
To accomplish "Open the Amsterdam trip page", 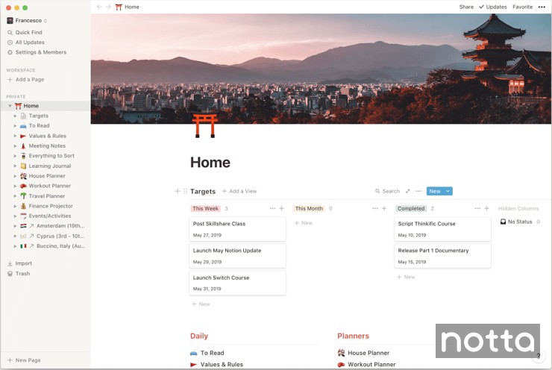I will click(x=60, y=226).
